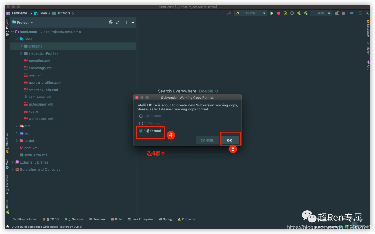The width and height of the screenshot is (375, 234).
Task: Open the Database side tab
Action: click(x=368, y=28)
